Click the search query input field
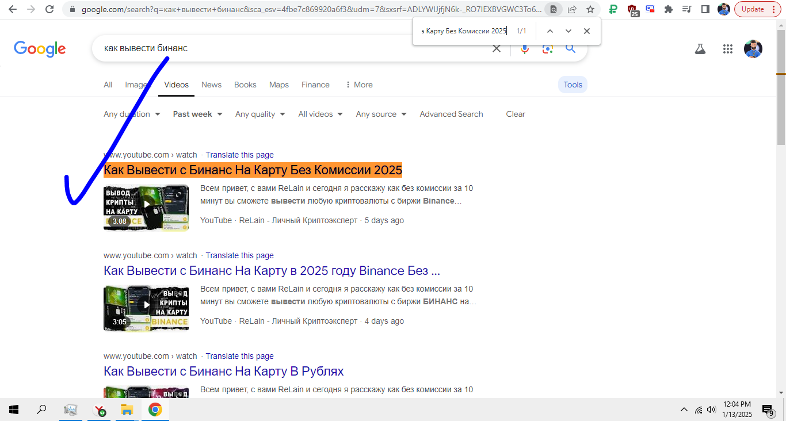Screen dimensions: 786x421 point(293,48)
